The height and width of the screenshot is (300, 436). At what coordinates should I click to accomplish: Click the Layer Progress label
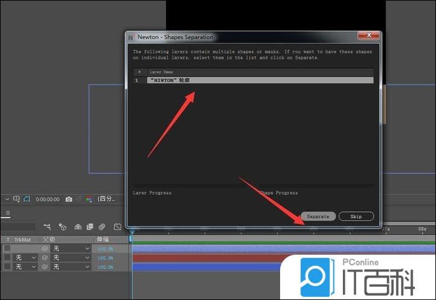pyautogui.click(x=152, y=193)
